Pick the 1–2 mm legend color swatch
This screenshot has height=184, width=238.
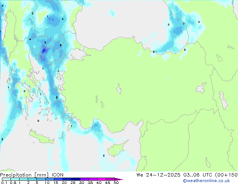pos(24,179)
